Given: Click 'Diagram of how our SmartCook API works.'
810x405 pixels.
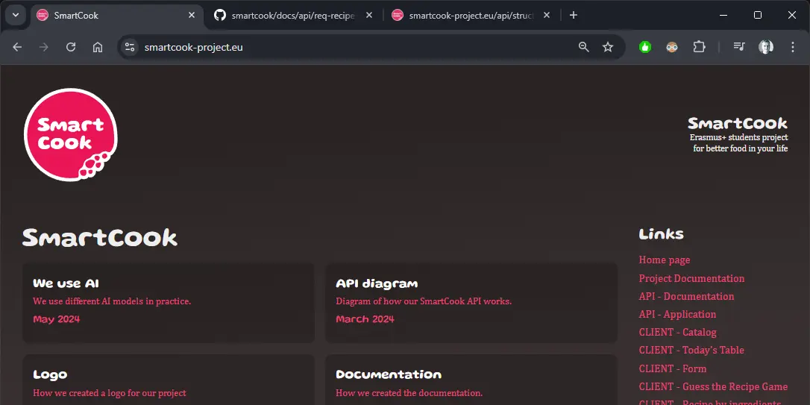Looking at the screenshot, I should (424, 301).
